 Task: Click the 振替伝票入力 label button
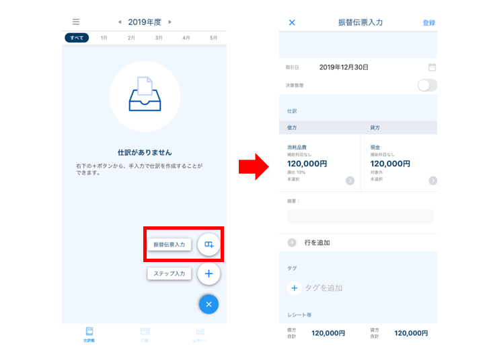pos(169,245)
